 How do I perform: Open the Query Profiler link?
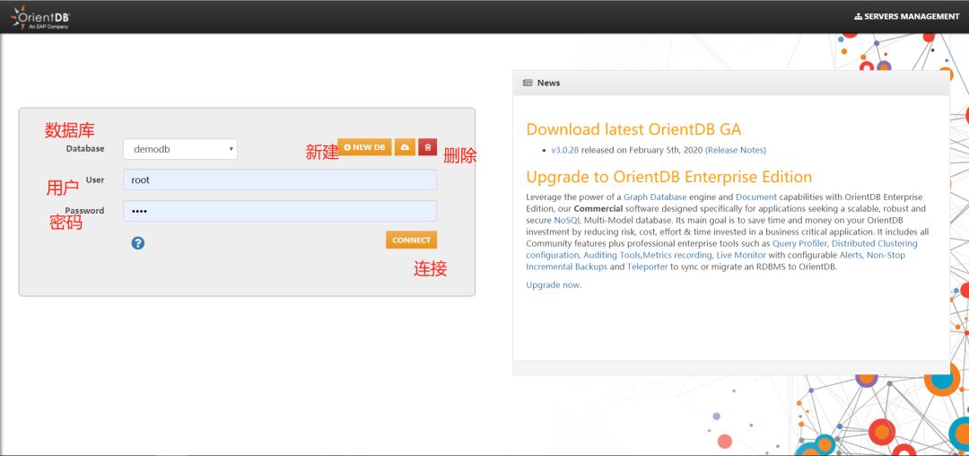799,243
